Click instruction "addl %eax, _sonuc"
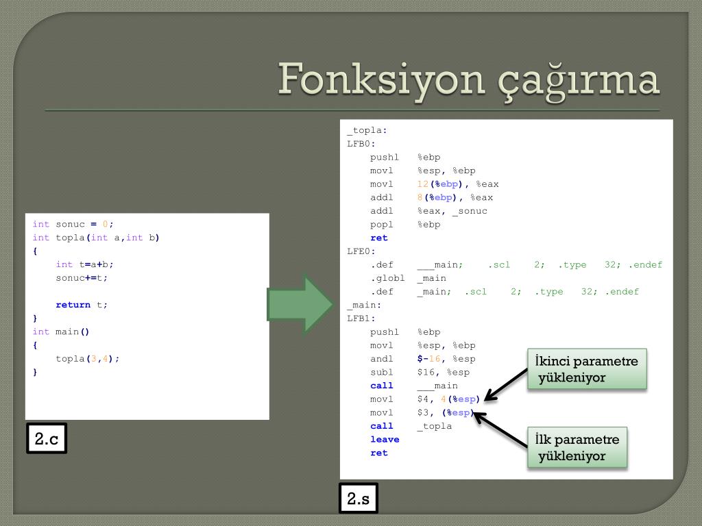The image size is (702, 526). [x=428, y=211]
